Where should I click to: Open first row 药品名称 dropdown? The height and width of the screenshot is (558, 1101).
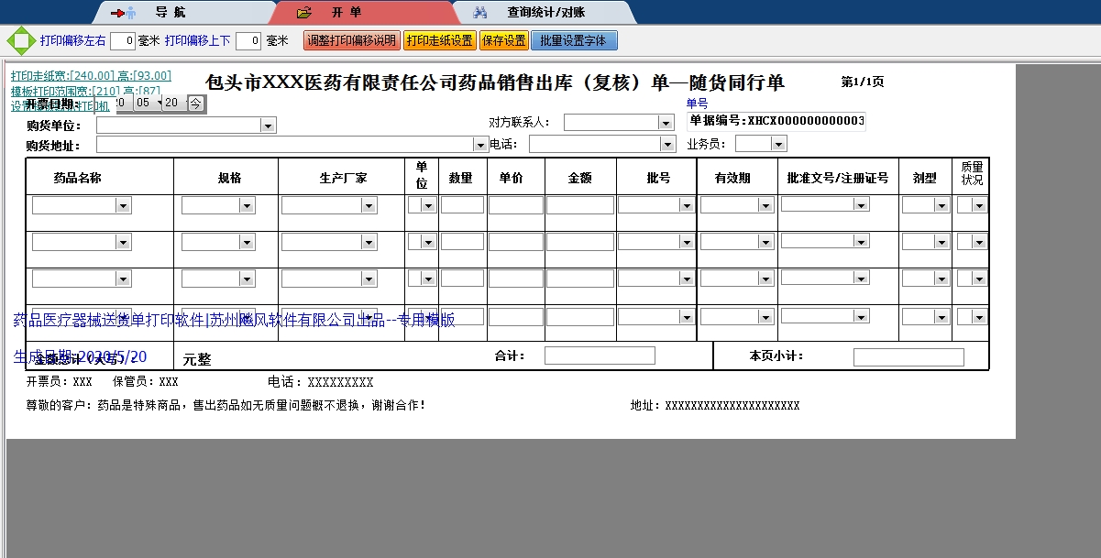123,206
